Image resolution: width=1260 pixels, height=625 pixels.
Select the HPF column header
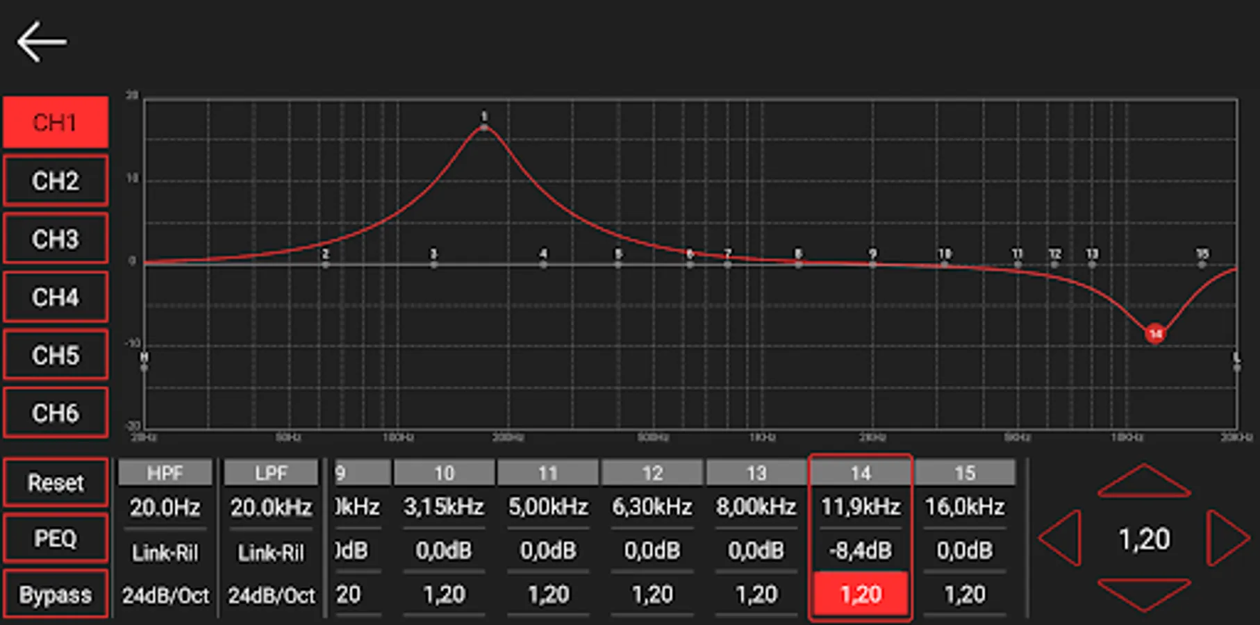[165, 473]
